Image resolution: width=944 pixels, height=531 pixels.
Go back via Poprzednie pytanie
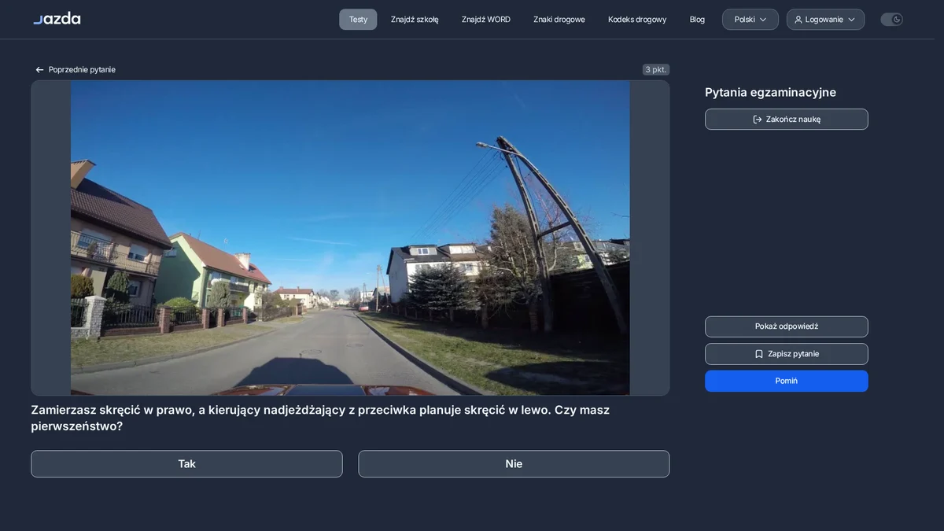76,70
